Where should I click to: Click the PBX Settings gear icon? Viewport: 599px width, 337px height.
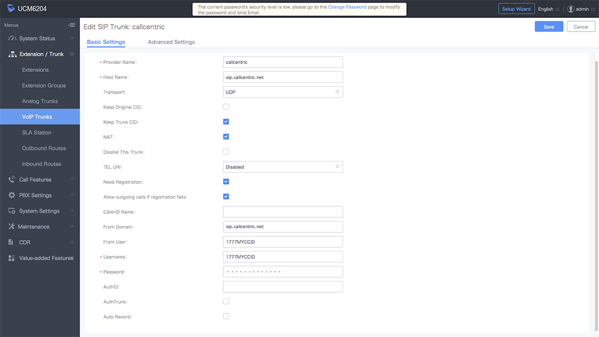tap(12, 195)
